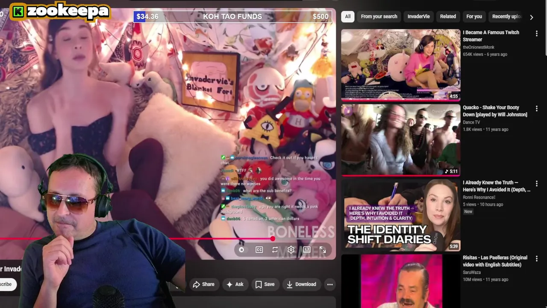
Task: Open options menu for Quacko video
Action: [x=537, y=109]
